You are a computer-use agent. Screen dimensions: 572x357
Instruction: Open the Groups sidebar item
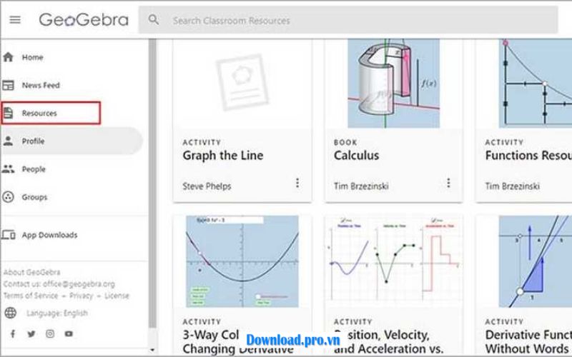[34, 197]
